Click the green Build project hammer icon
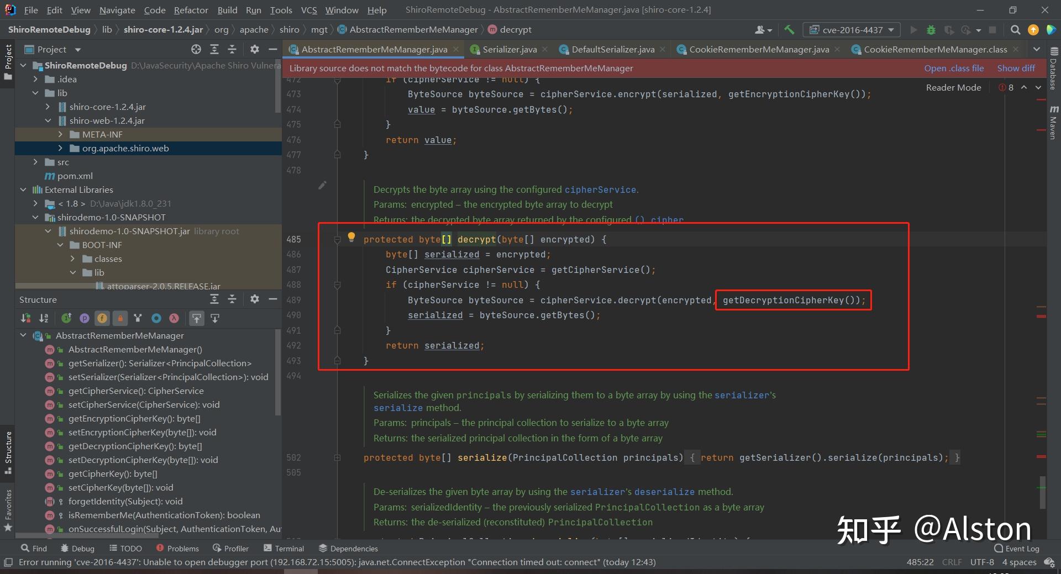Screen dimensions: 1061x574 789,30
